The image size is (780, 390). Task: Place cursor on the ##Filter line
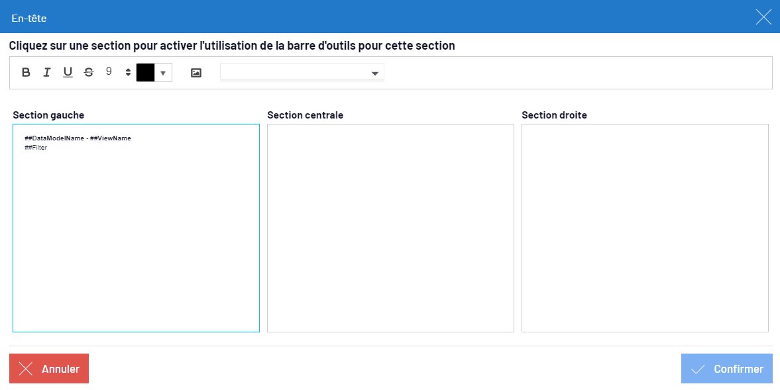36,148
